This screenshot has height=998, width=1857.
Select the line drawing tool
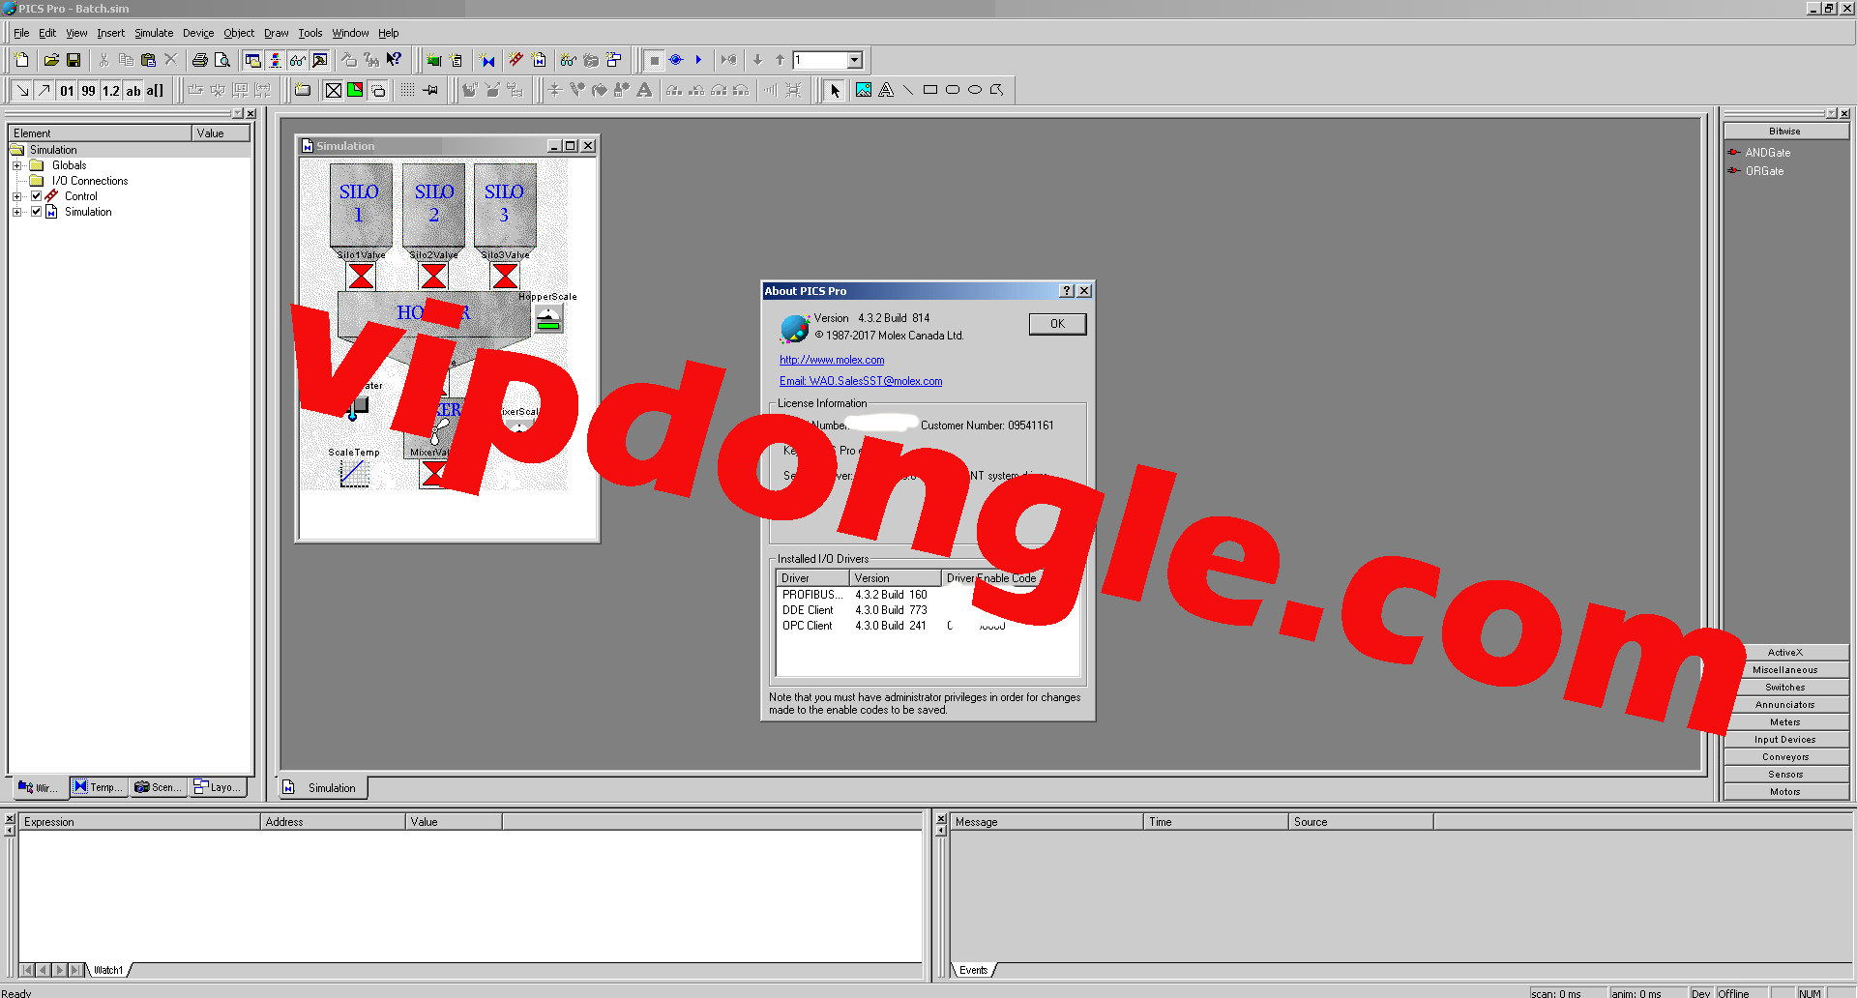pos(908,90)
